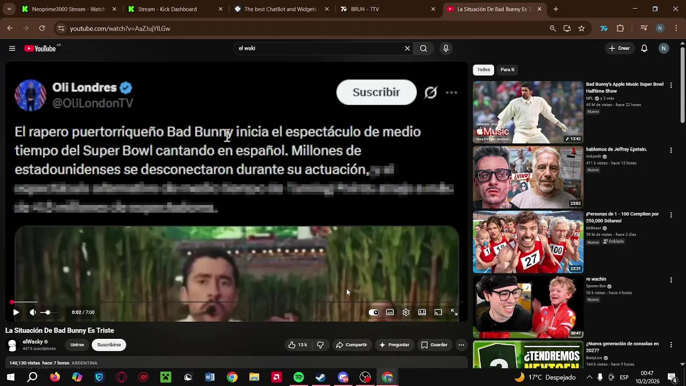Image resolution: width=686 pixels, height=386 pixels.
Task: Open Steam from the taskbar
Action: [x=320, y=377]
